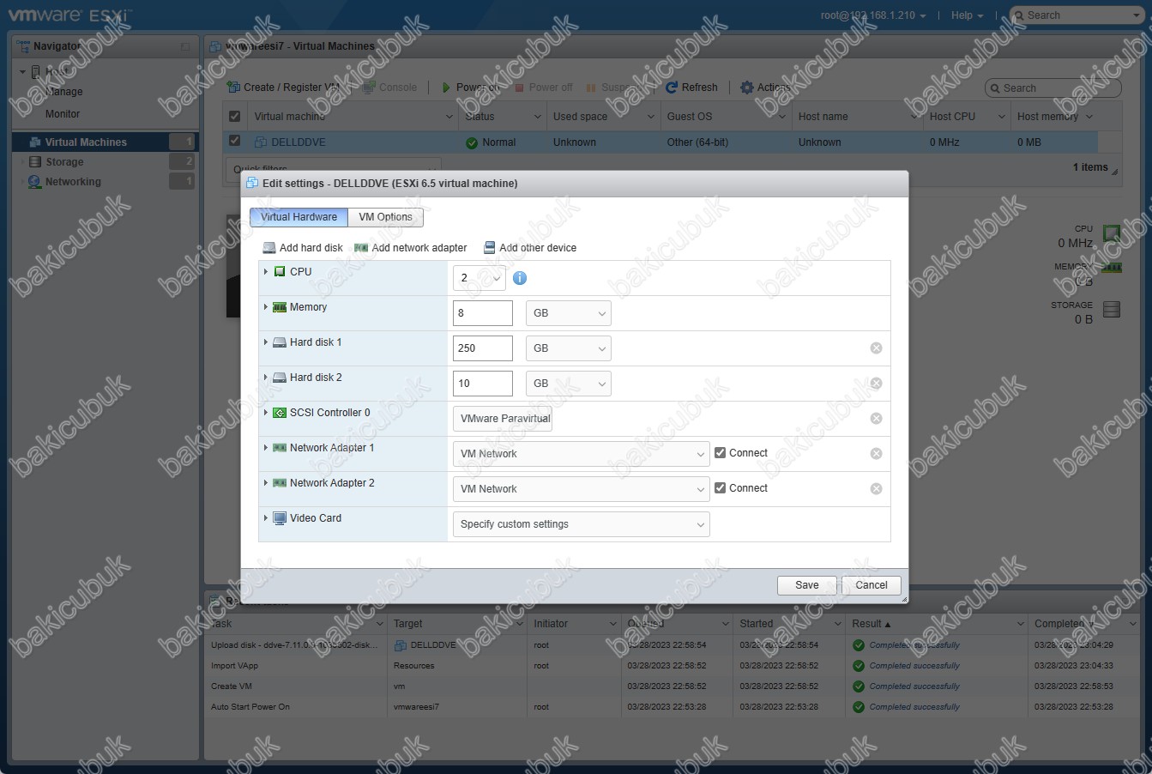Screen dimensions: 1152x774
Task: Open the Hard disk 1 unit dropdown
Action: click(568, 348)
